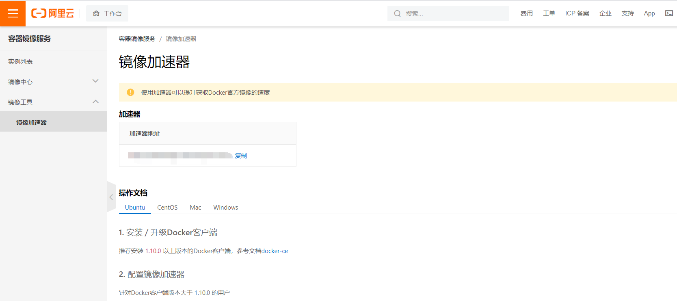Select 镜像工具 in the sidebar
The image size is (677, 301).
tap(20, 102)
